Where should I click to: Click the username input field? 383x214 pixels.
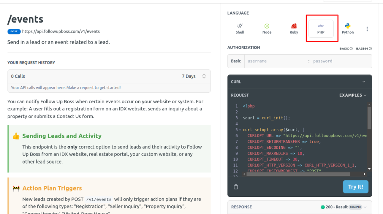click(x=275, y=61)
